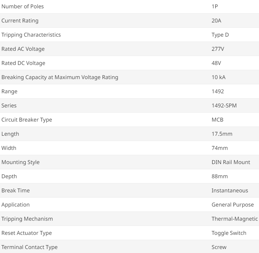Click the 17.5mm length value

(221, 134)
